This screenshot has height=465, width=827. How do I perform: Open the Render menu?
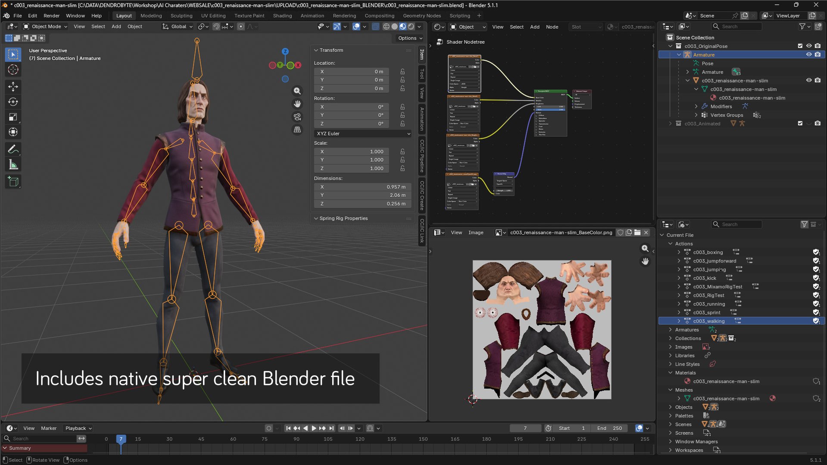click(x=52, y=15)
